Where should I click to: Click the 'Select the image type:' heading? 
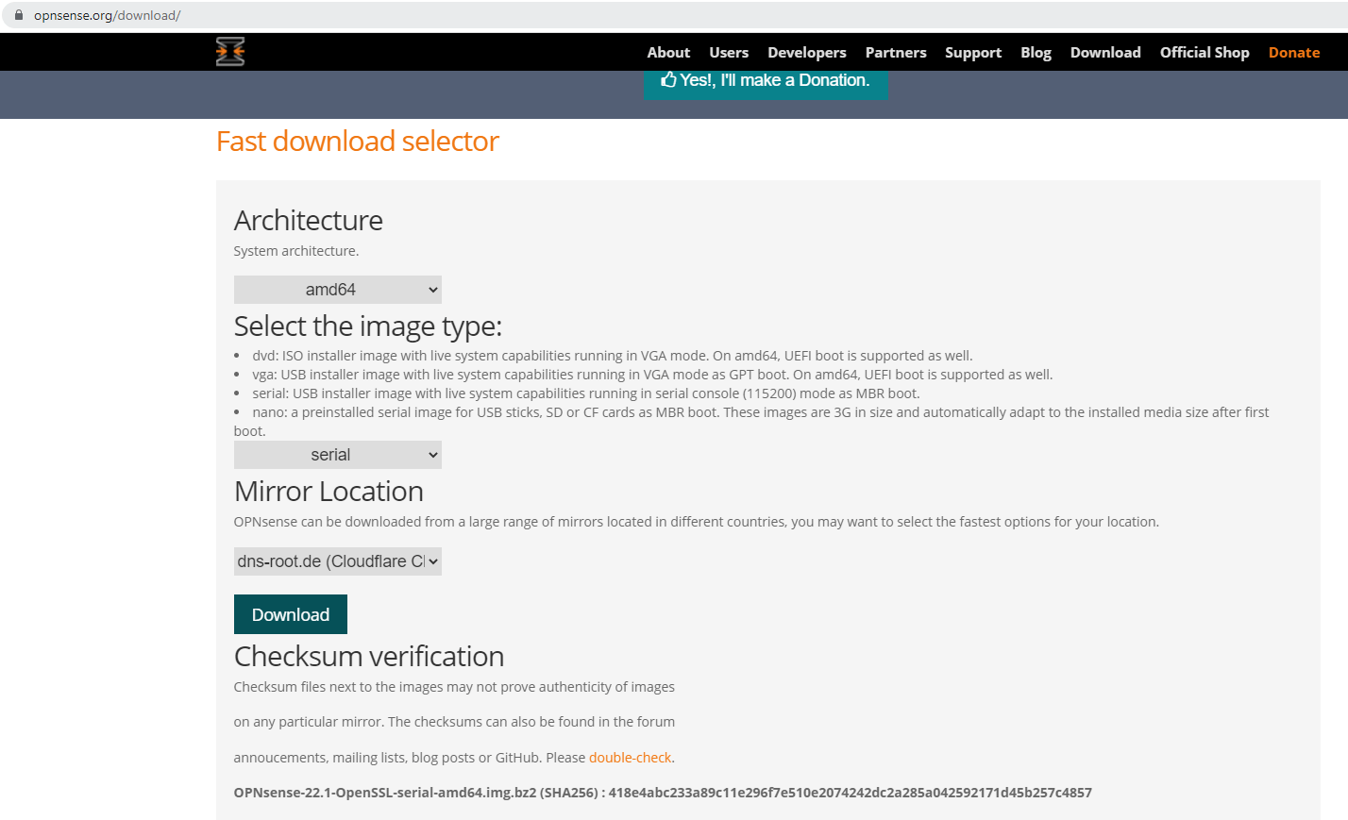click(368, 326)
